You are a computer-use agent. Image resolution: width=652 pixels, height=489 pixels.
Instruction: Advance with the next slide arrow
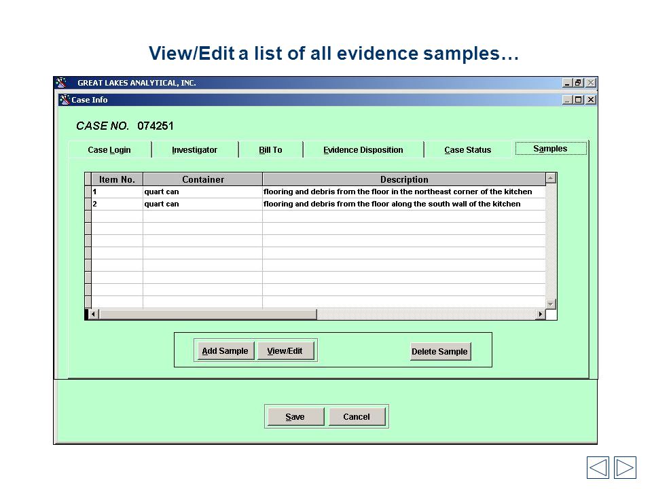click(x=625, y=467)
